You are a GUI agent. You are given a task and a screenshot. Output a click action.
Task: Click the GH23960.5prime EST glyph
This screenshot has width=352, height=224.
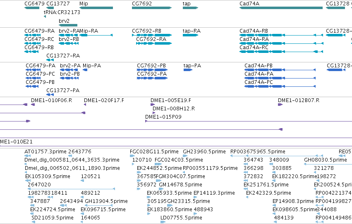coord(185,156)
